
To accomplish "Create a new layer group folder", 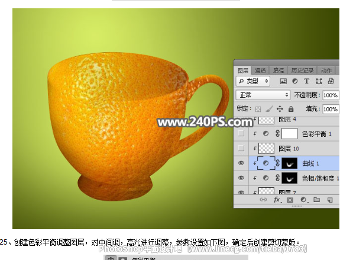I will click(x=316, y=200).
